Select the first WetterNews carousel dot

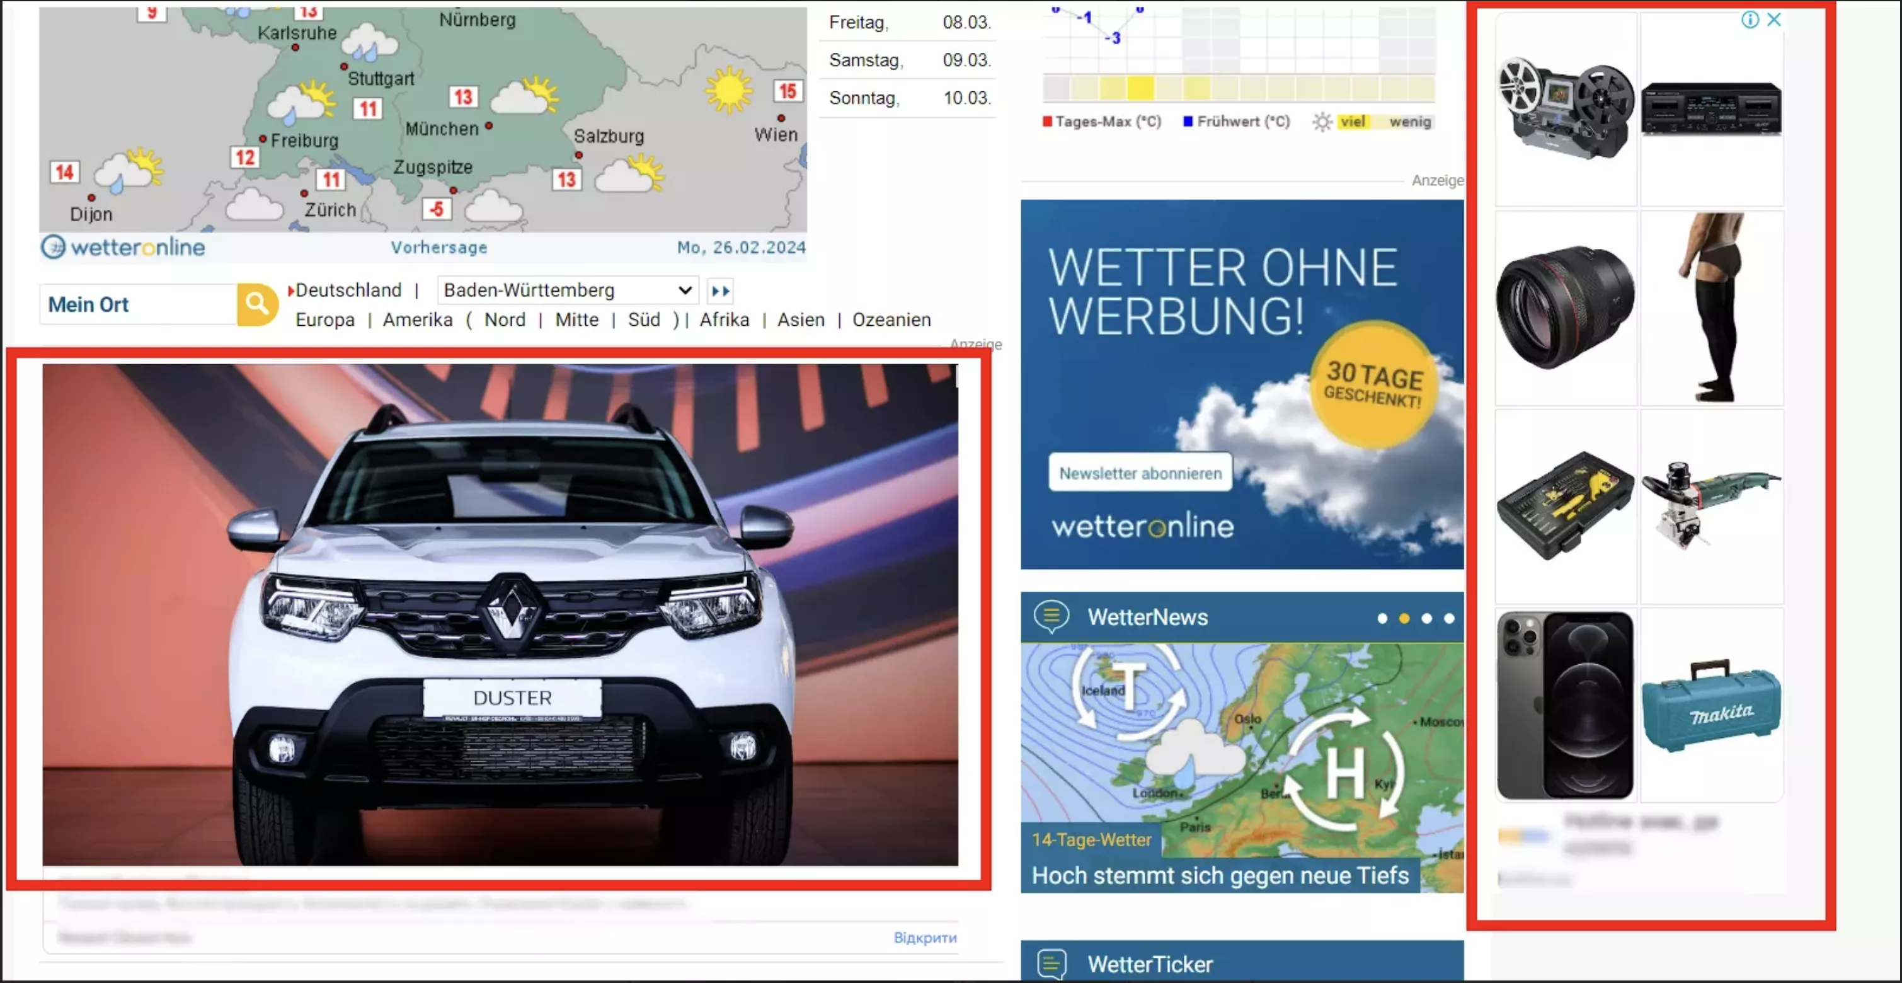(x=1382, y=618)
